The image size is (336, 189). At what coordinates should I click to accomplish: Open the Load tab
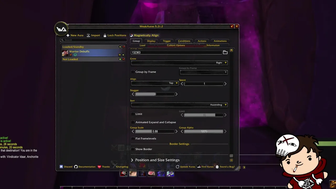pos(143,45)
